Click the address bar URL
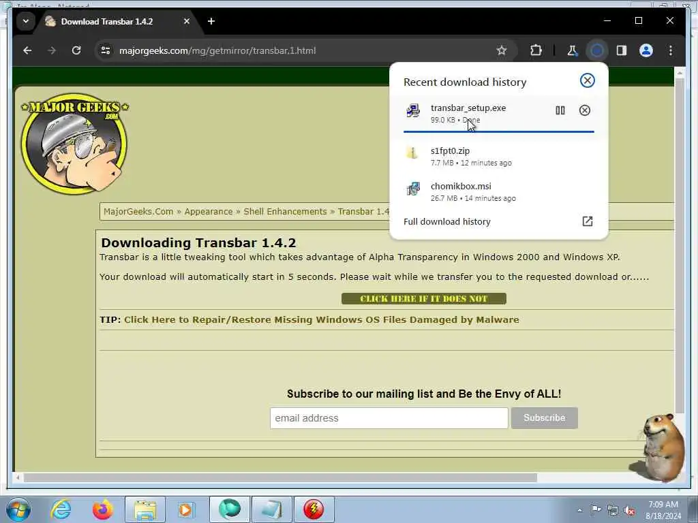 click(x=217, y=50)
